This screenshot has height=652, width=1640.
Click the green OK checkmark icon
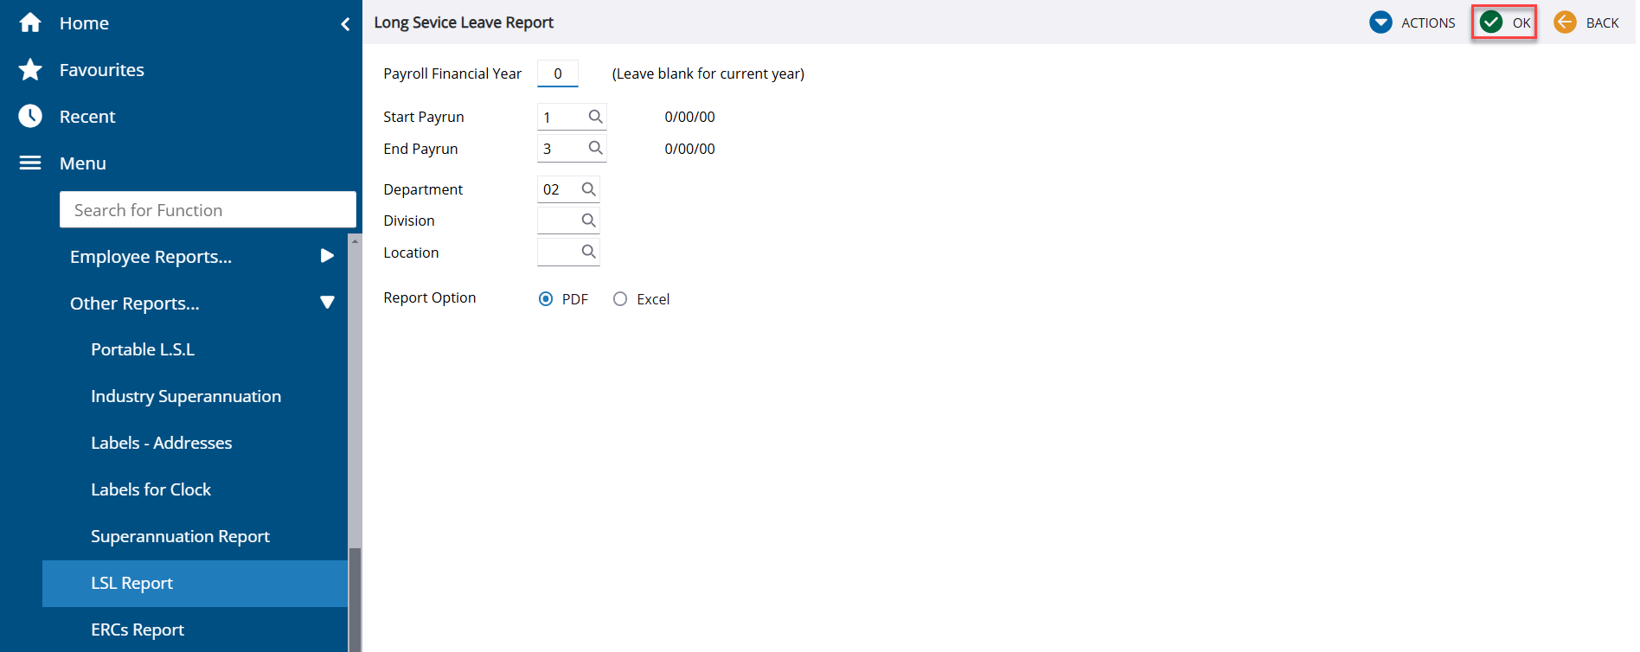click(x=1491, y=22)
